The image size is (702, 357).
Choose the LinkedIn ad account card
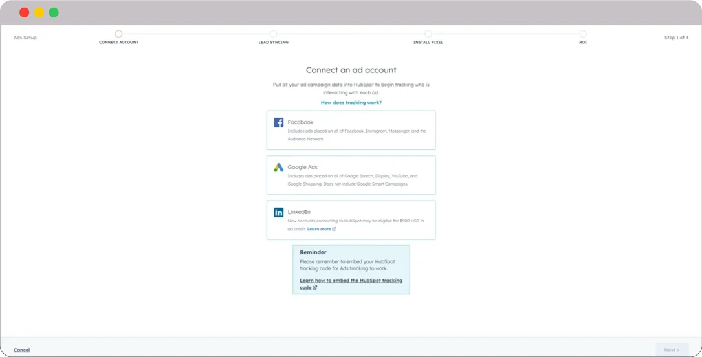351,220
